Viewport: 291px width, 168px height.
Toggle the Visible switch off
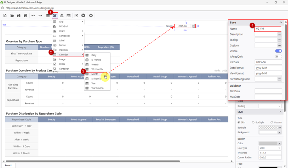278,51
